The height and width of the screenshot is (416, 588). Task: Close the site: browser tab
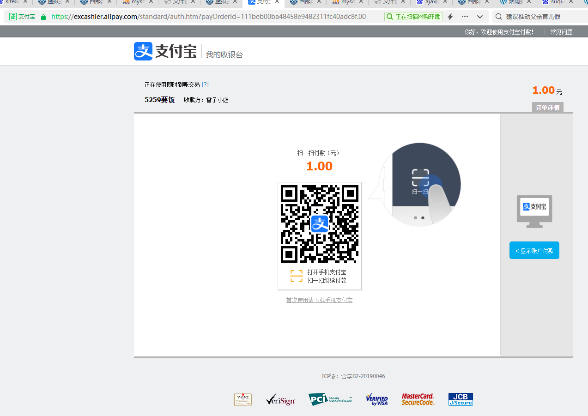(x=26, y=2)
